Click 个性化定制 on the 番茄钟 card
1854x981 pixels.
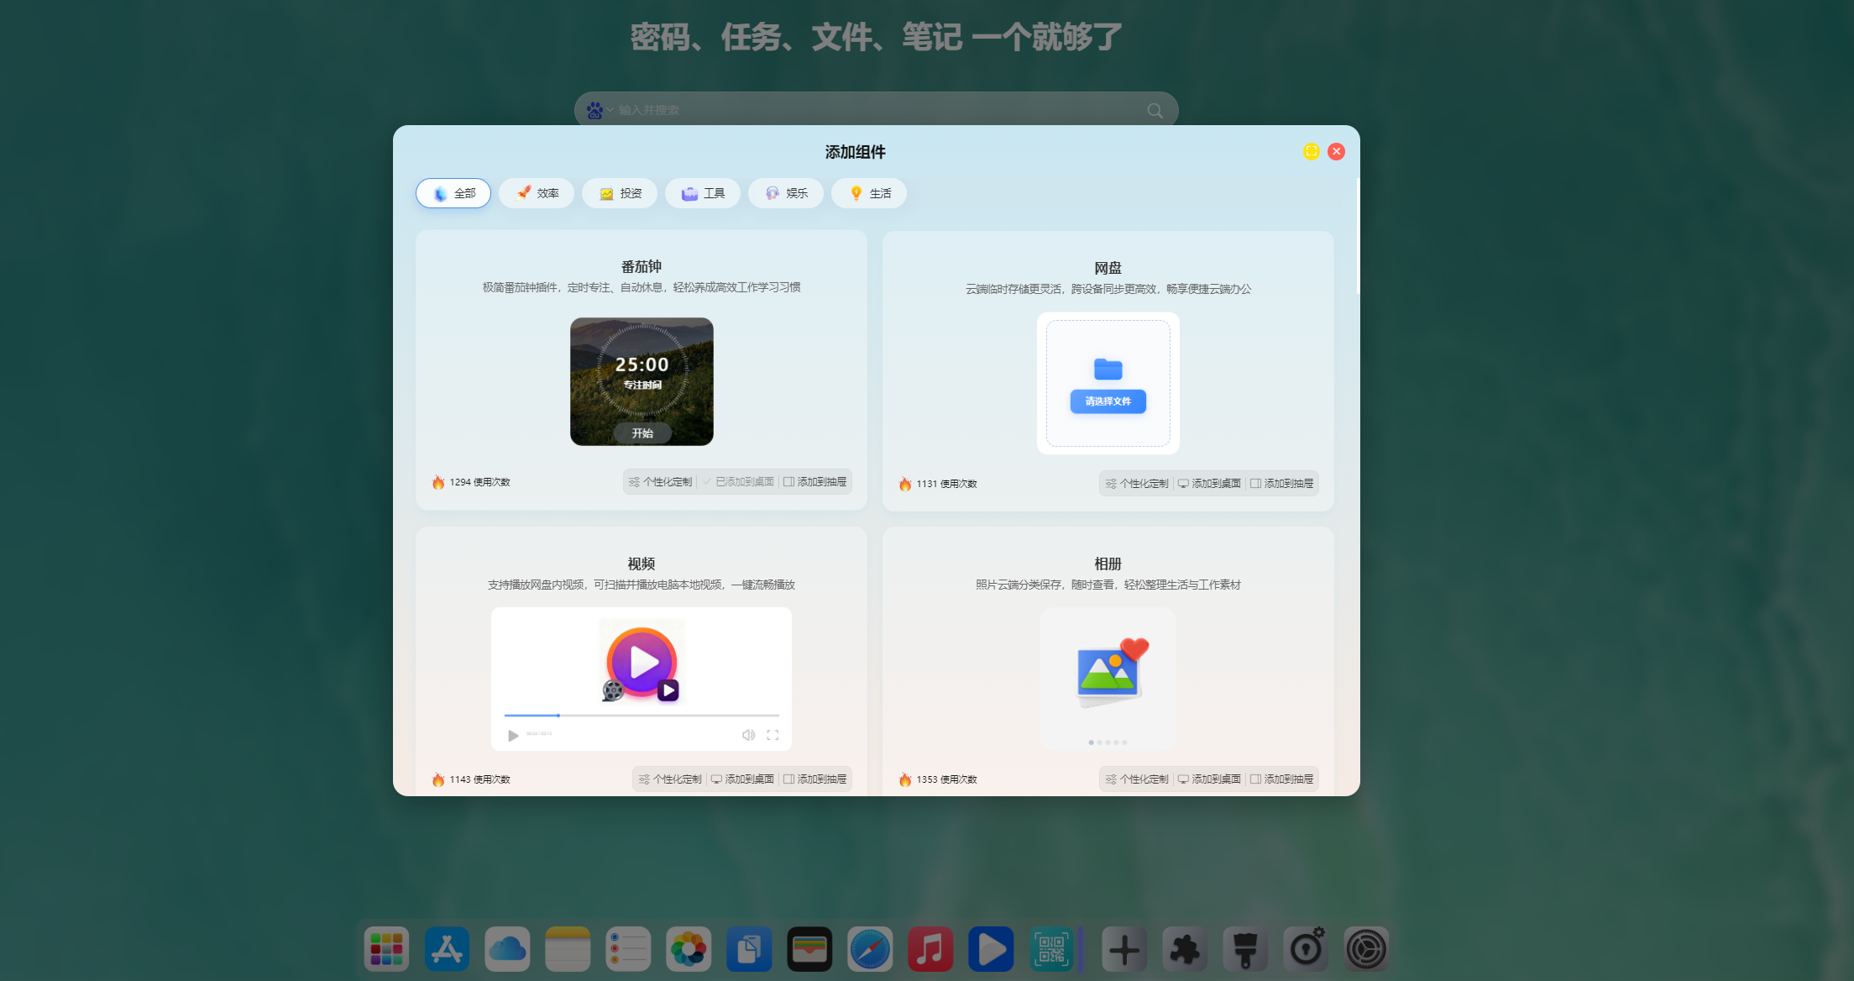click(661, 482)
